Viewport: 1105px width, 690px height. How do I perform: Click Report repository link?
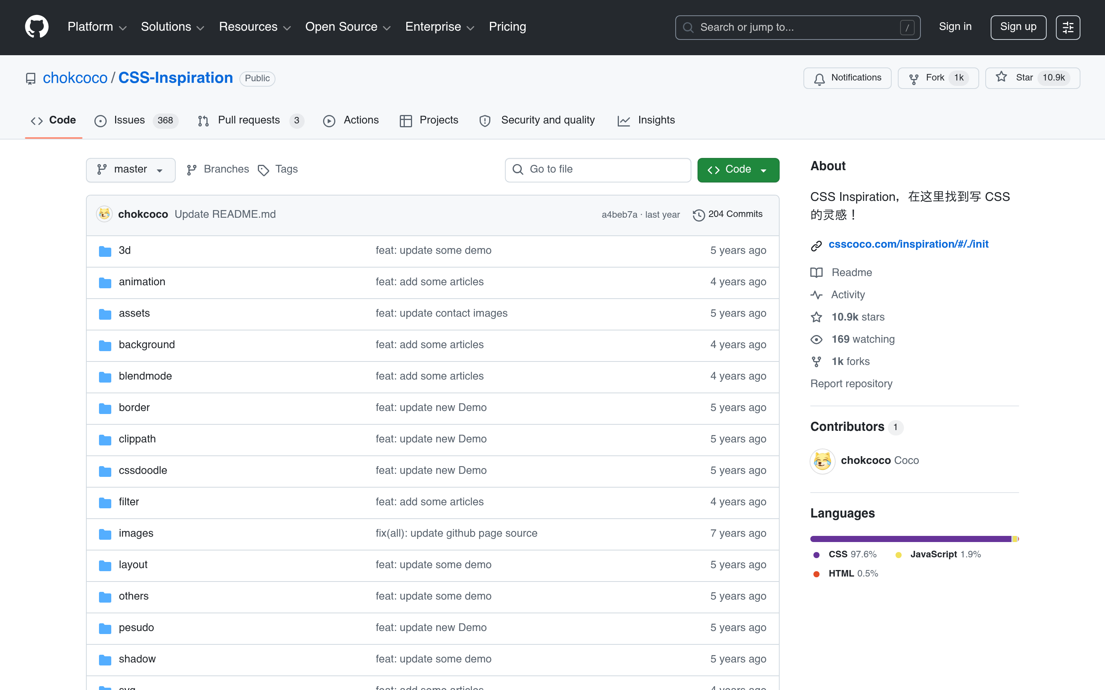851,384
